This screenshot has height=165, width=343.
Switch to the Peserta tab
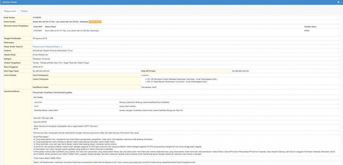point(24,11)
